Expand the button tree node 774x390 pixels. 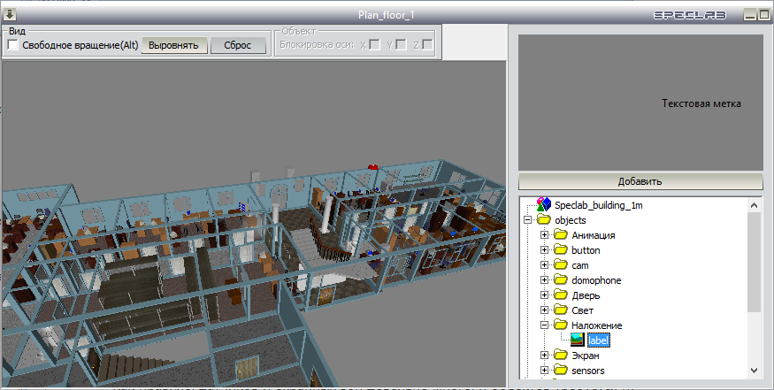544,249
